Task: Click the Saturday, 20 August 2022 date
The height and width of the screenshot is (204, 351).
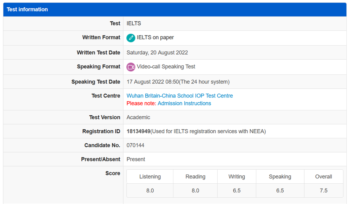Action: click(157, 53)
